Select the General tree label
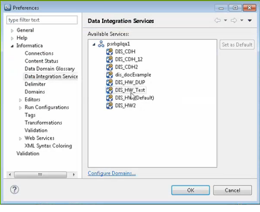 coord(25,30)
